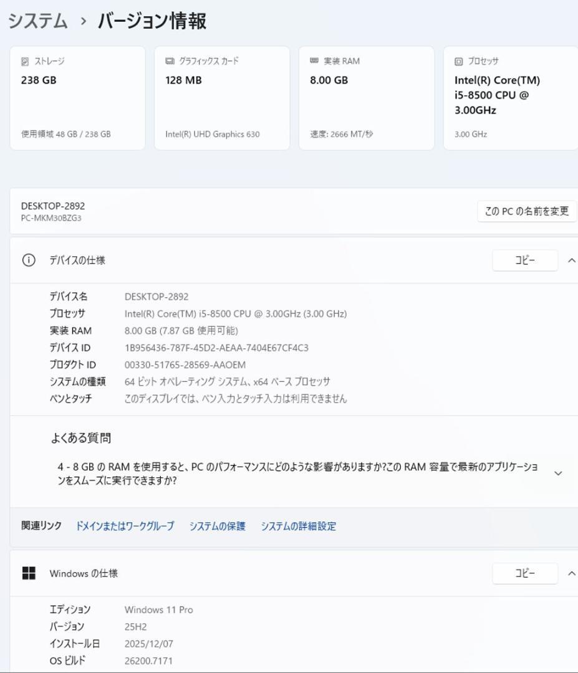Select the プロダクト ID value 00330-51765-28569-AAOEM

[185, 365]
